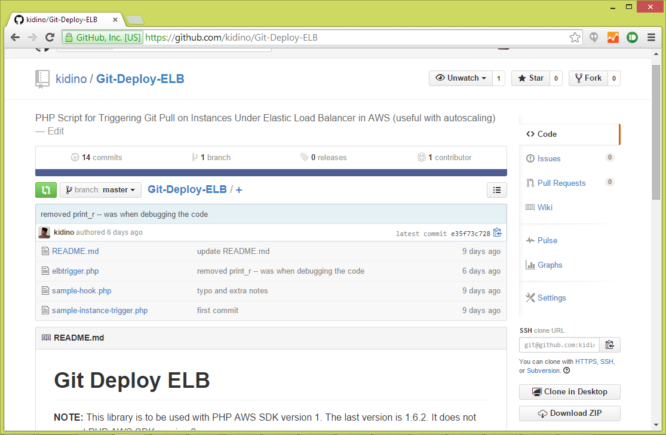Select the Code tab in the sidebar
The height and width of the screenshot is (435, 666).
[x=542, y=134]
